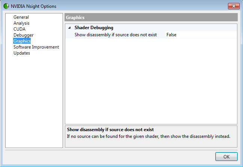This screenshot has height=167, width=243.
Task: Close the NVIDIA Nsight Options window
Action: [234, 6]
